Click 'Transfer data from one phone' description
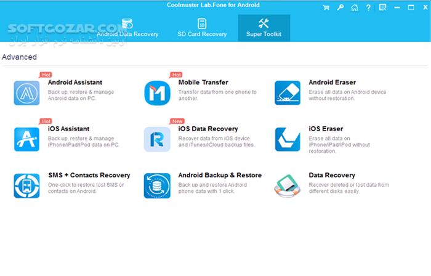 (x=217, y=95)
